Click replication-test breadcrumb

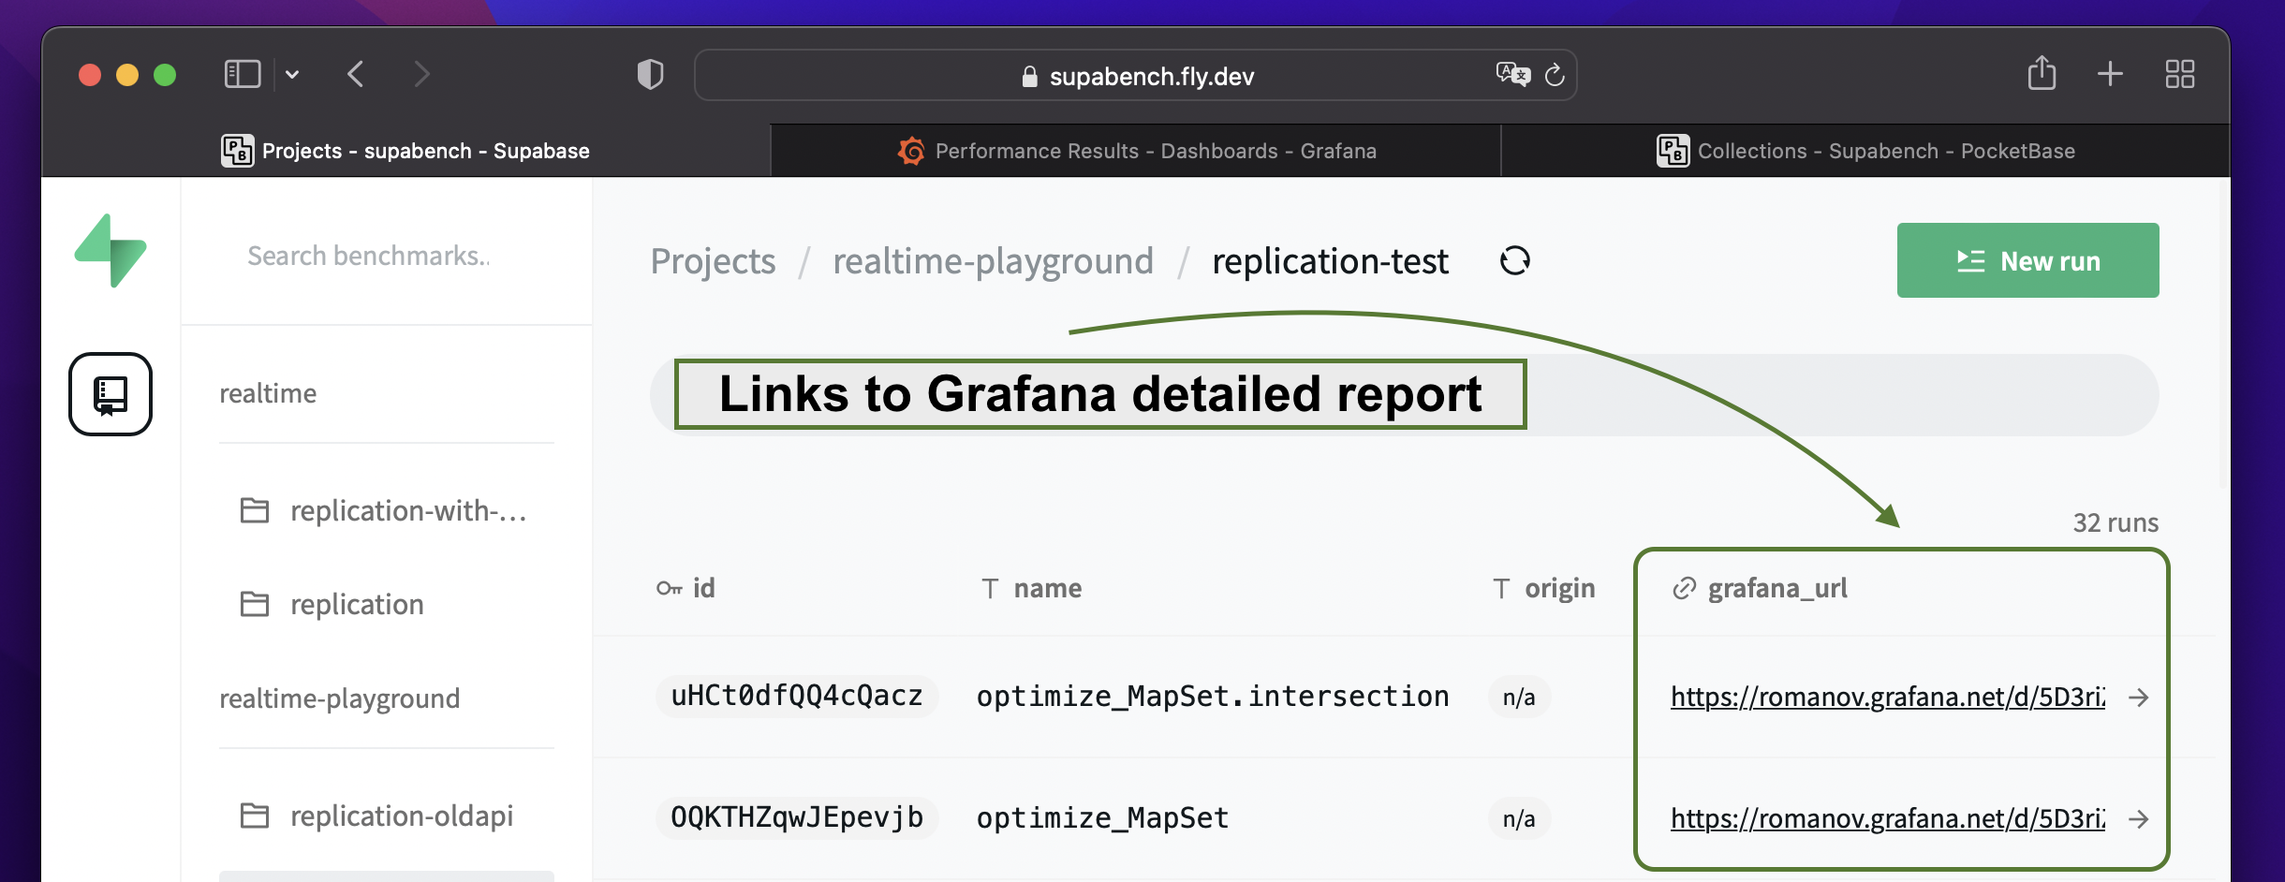pyautogui.click(x=1330, y=261)
